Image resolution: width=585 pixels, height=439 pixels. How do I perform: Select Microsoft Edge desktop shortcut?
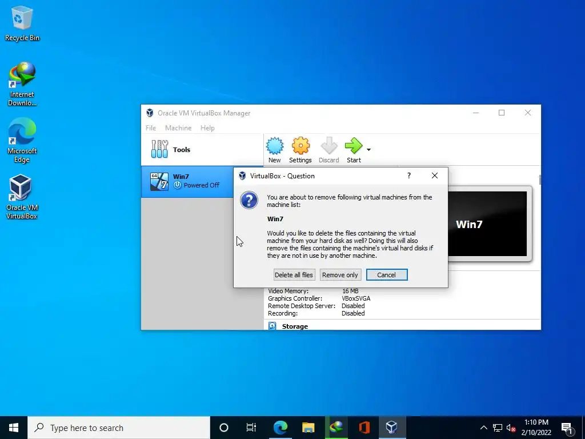pyautogui.click(x=22, y=141)
